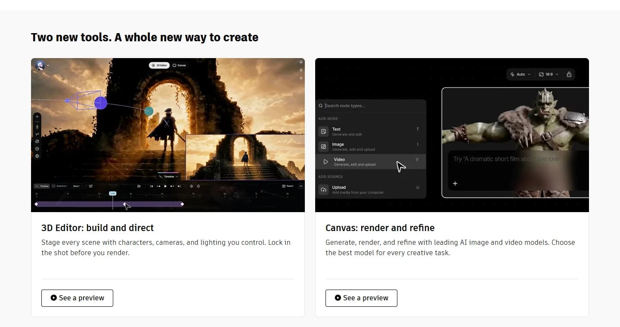The image size is (620, 327).
Task: Select the Image node option
Action: click(371, 146)
